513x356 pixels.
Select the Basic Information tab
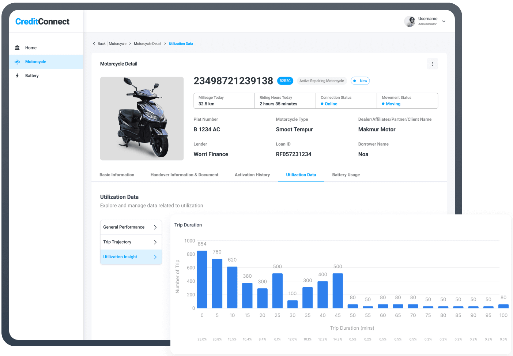(117, 175)
